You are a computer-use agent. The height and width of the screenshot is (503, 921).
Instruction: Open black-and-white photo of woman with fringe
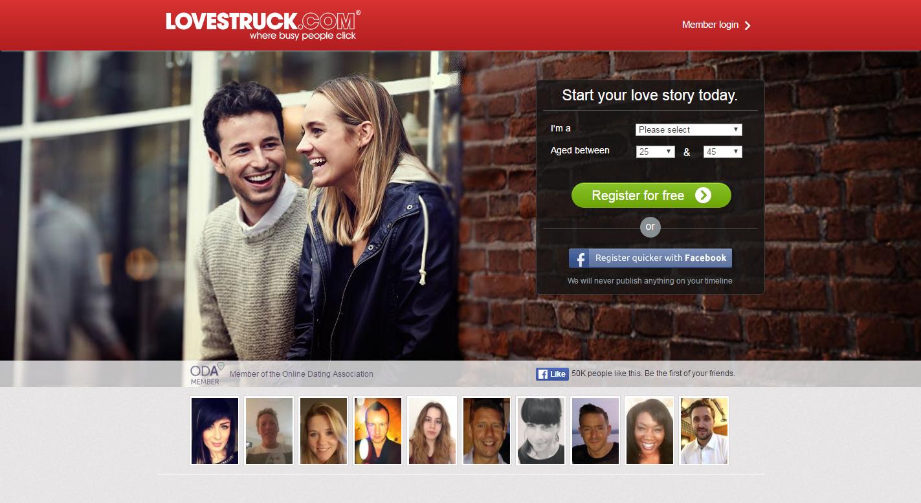pos(541,430)
